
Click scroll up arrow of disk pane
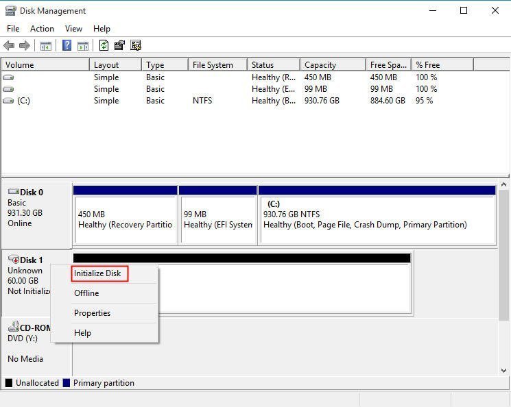503,184
